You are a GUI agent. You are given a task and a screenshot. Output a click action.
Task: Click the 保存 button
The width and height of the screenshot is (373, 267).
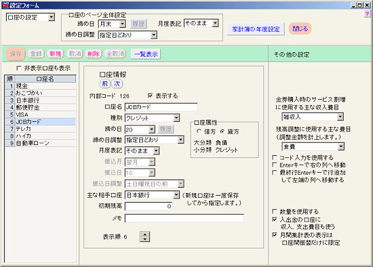pos(16,54)
